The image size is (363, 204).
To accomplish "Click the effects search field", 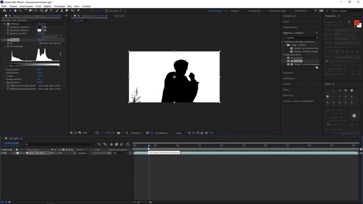I will (300, 38).
